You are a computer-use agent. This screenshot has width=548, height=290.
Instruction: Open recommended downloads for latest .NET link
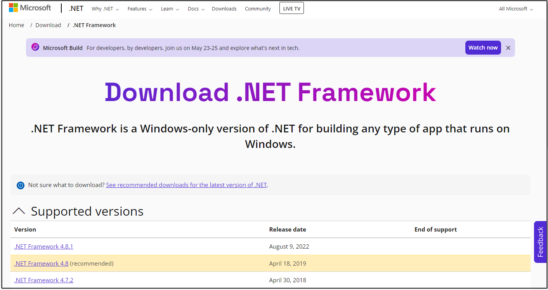(186, 185)
